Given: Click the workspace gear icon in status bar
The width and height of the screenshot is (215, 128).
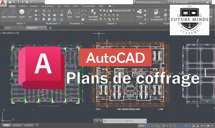Looking at the screenshot, I should tap(208, 126).
